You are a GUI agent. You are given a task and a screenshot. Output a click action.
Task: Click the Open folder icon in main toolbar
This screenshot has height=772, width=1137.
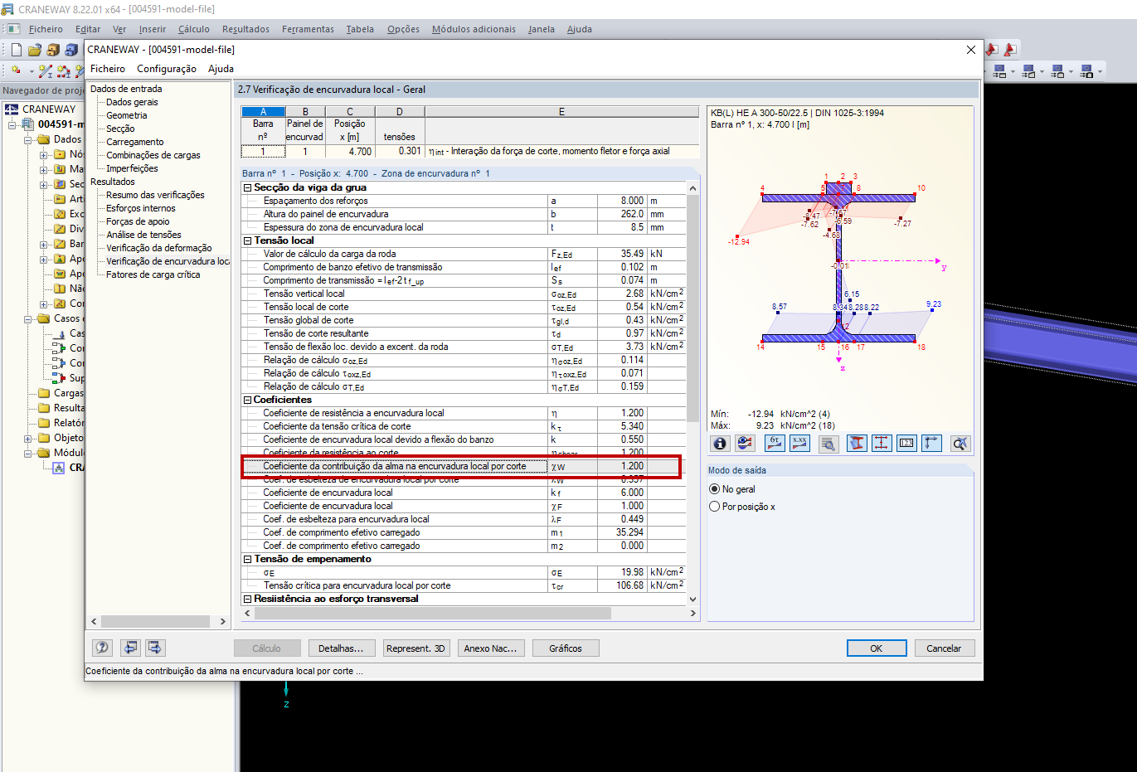pyautogui.click(x=35, y=50)
